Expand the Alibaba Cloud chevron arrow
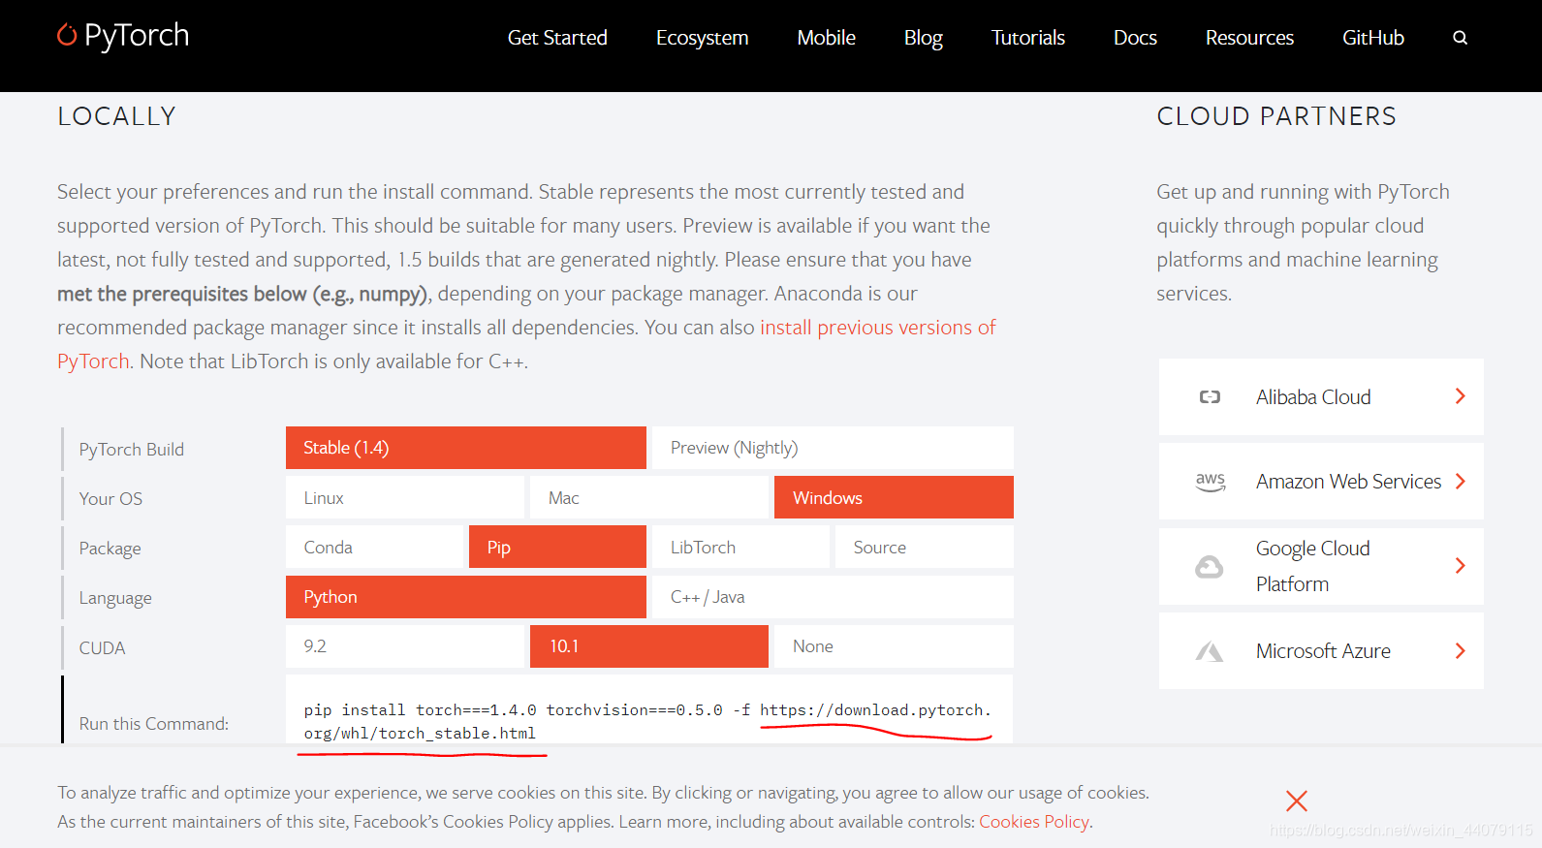The height and width of the screenshot is (848, 1542). tap(1460, 396)
